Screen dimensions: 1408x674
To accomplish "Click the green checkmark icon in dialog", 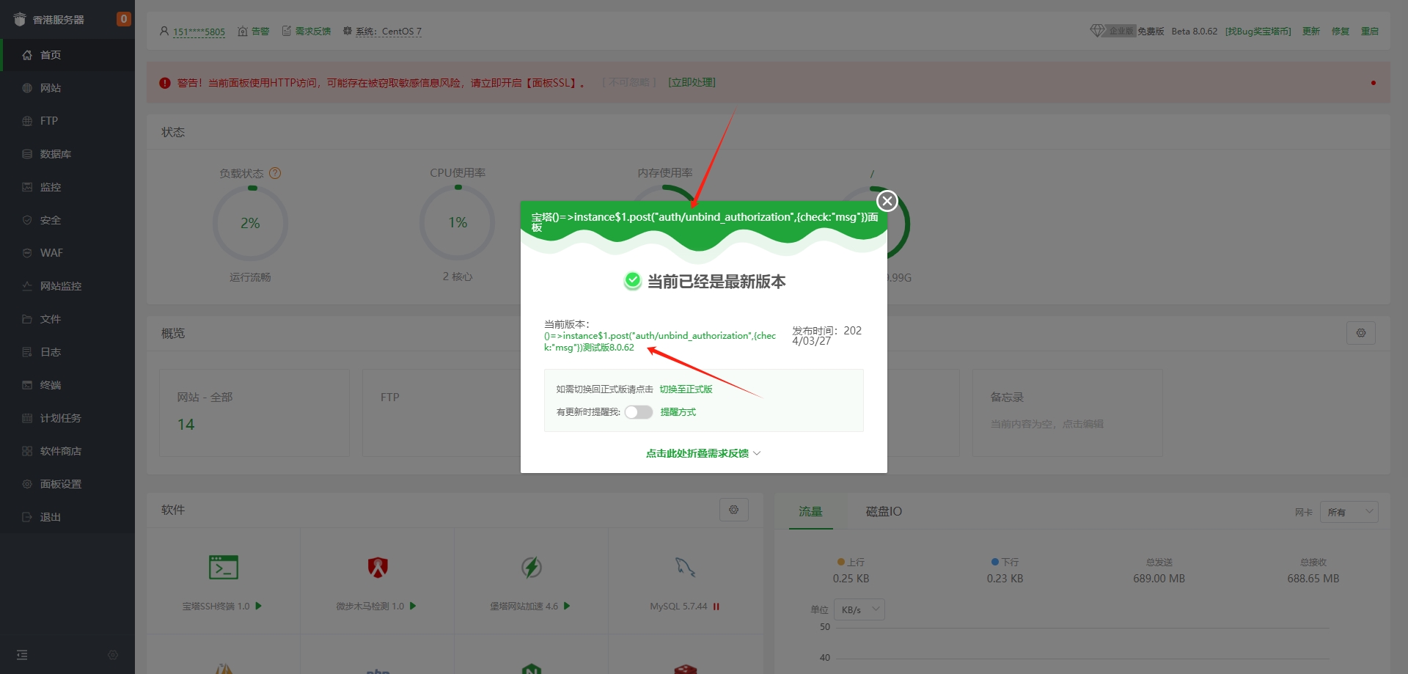I will point(632,281).
